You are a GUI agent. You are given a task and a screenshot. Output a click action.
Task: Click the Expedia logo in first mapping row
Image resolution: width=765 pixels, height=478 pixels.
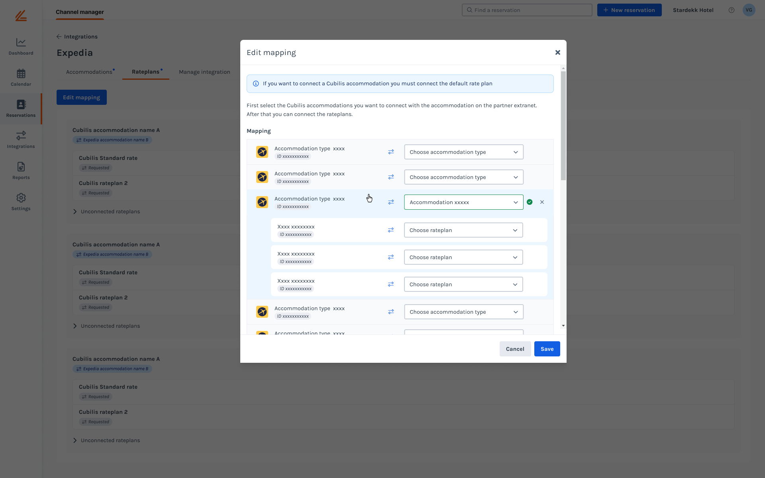click(262, 152)
